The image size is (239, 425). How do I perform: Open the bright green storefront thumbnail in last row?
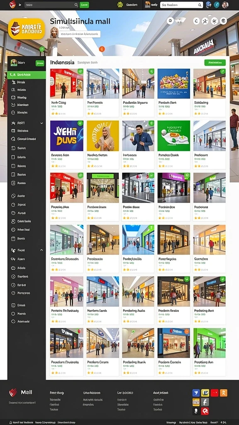coord(210,343)
